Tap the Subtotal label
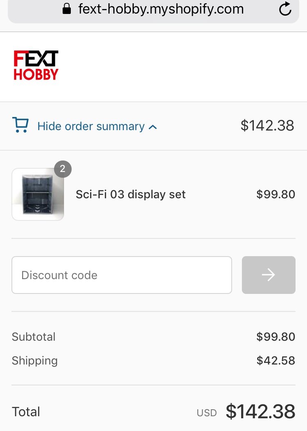Viewport: 307px width, 431px height. pyautogui.click(x=34, y=337)
